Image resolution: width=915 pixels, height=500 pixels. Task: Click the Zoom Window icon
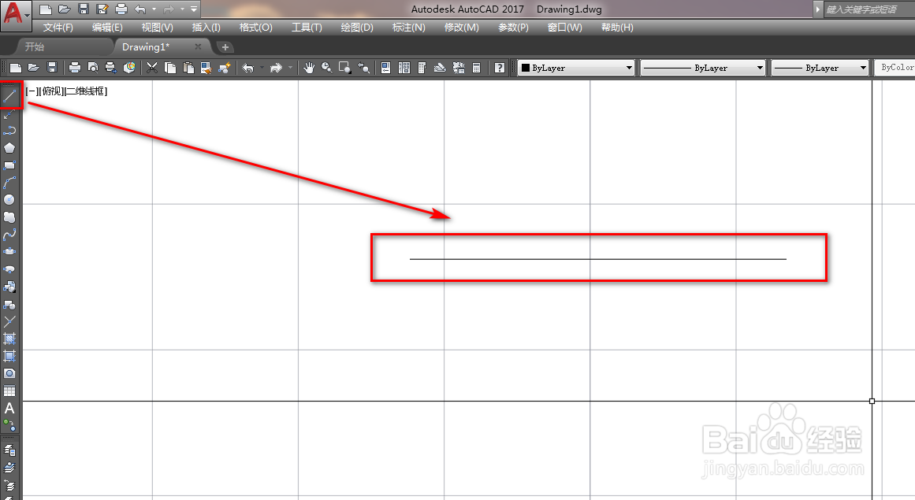[345, 68]
